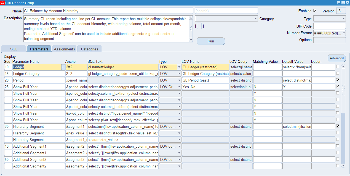This screenshot has width=350, height=176.
Task: Click the parameters list scroll-down arrow
Action: click(343, 166)
